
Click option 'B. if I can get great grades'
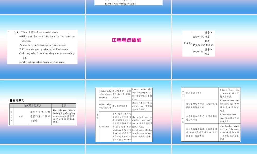pyautogui.click(x=44, y=49)
